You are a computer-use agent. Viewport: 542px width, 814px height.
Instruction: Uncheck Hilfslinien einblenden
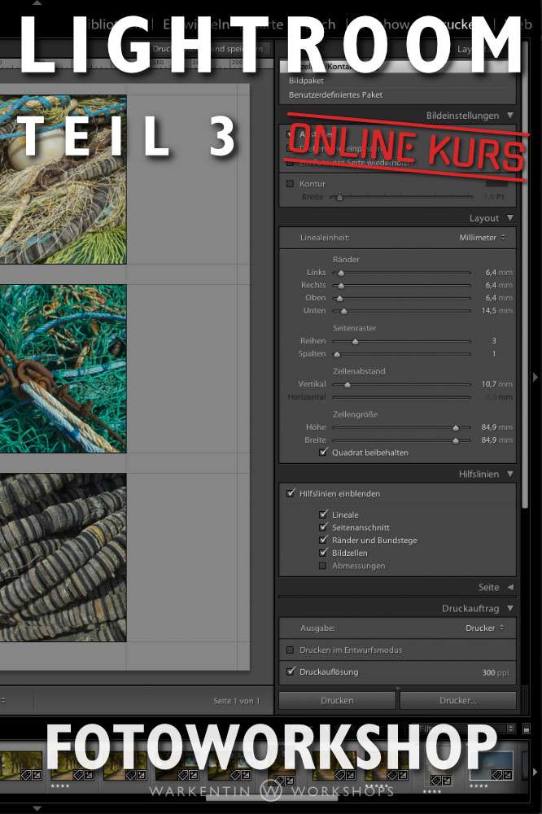tap(291, 493)
